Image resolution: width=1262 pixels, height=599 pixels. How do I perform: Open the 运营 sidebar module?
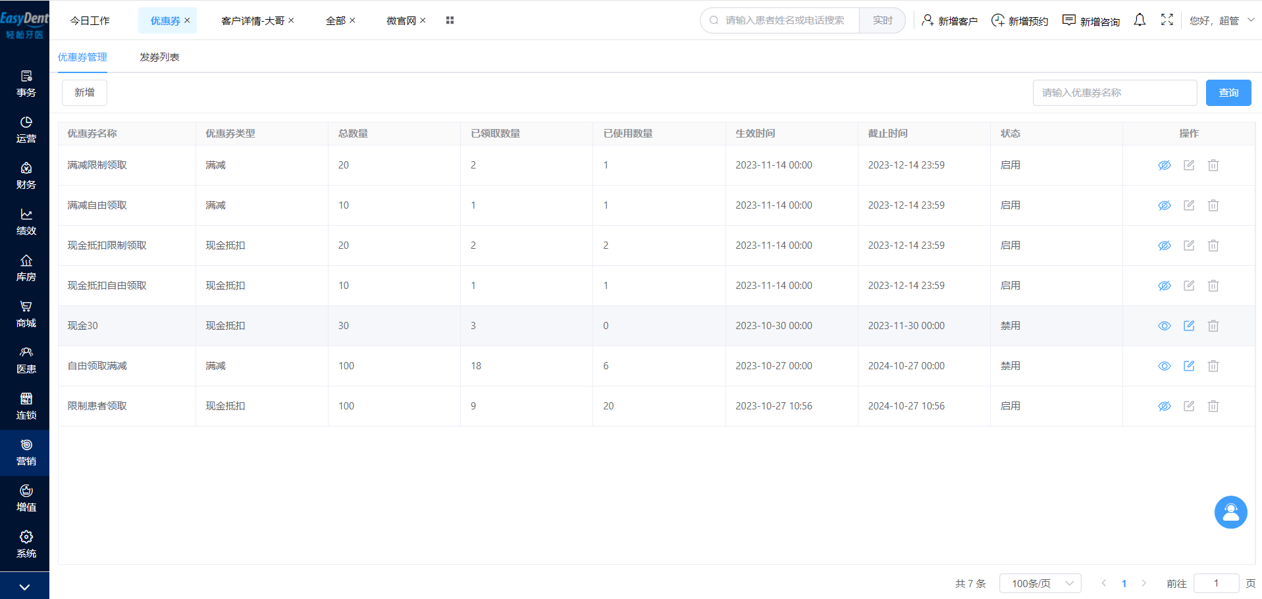26,130
